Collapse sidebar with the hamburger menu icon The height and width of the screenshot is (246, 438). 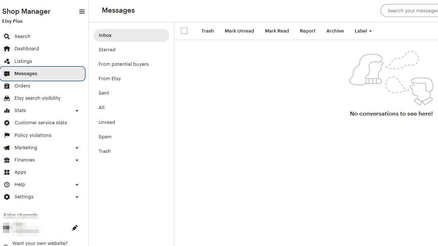(x=82, y=12)
